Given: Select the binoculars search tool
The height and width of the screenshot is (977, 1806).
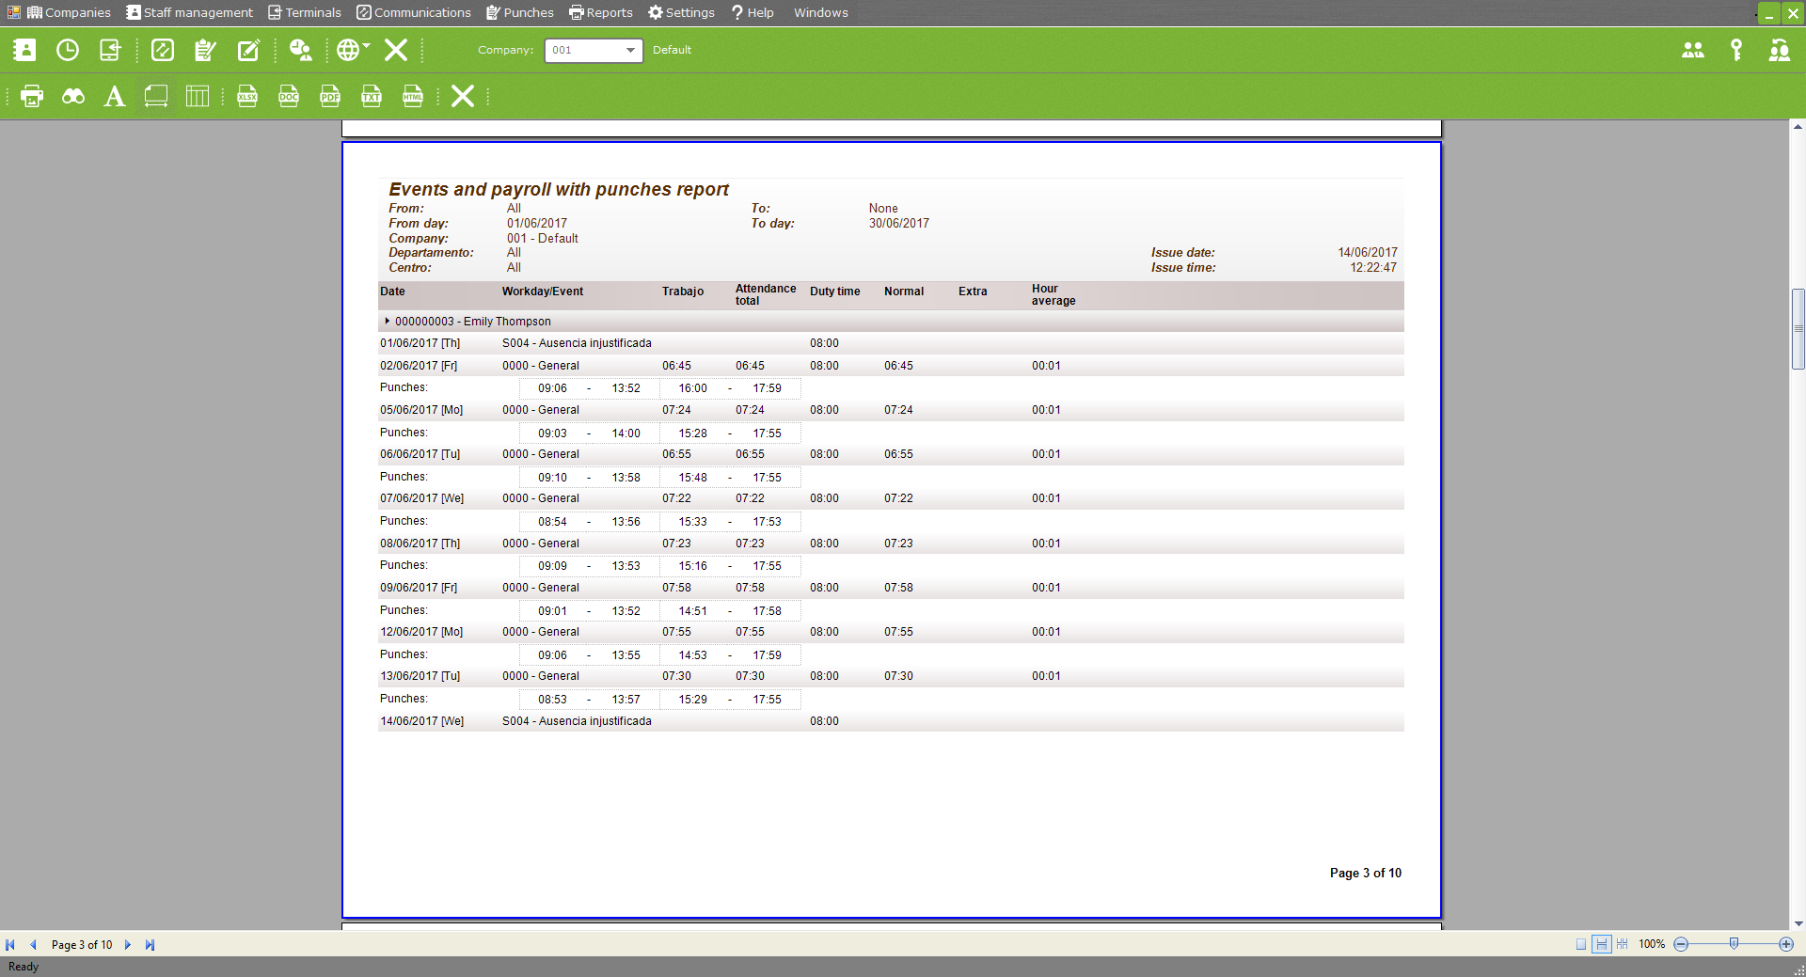Looking at the screenshot, I should (x=72, y=96).
